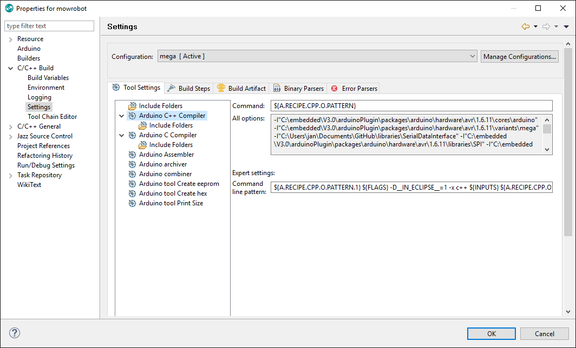Click All options scrollbar up arrow
The width and height of the screenshot is (576, 348).
pos(547,120)
